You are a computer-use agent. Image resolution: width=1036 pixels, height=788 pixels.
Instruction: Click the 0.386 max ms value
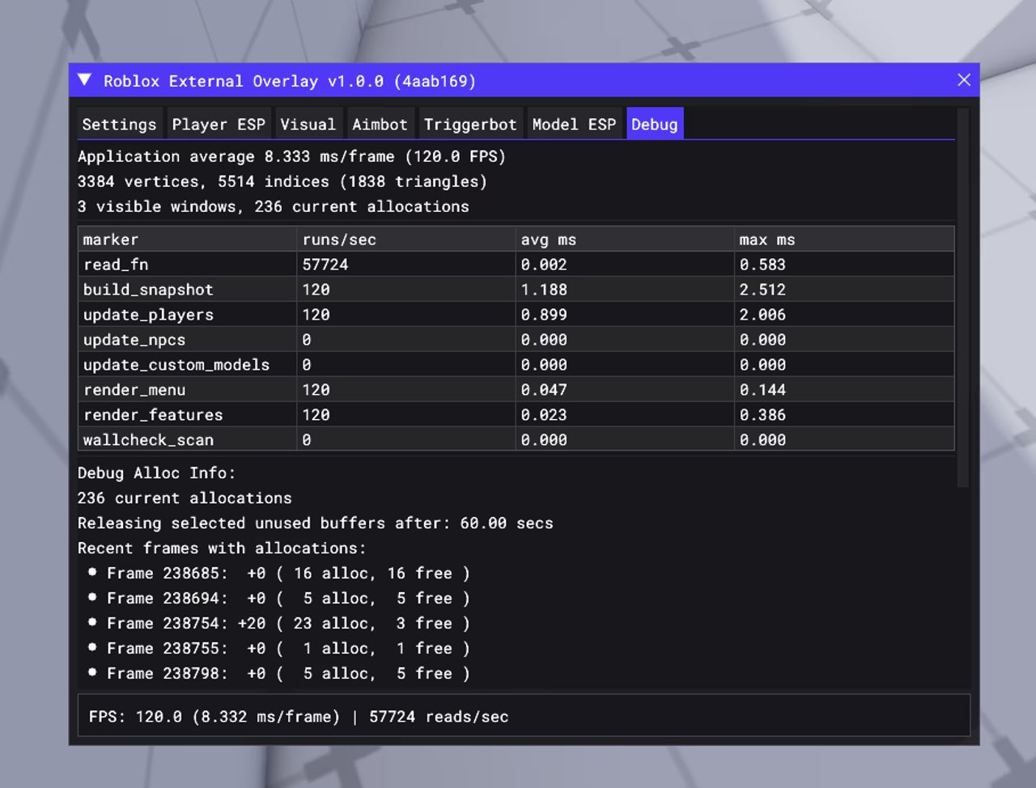762,415
